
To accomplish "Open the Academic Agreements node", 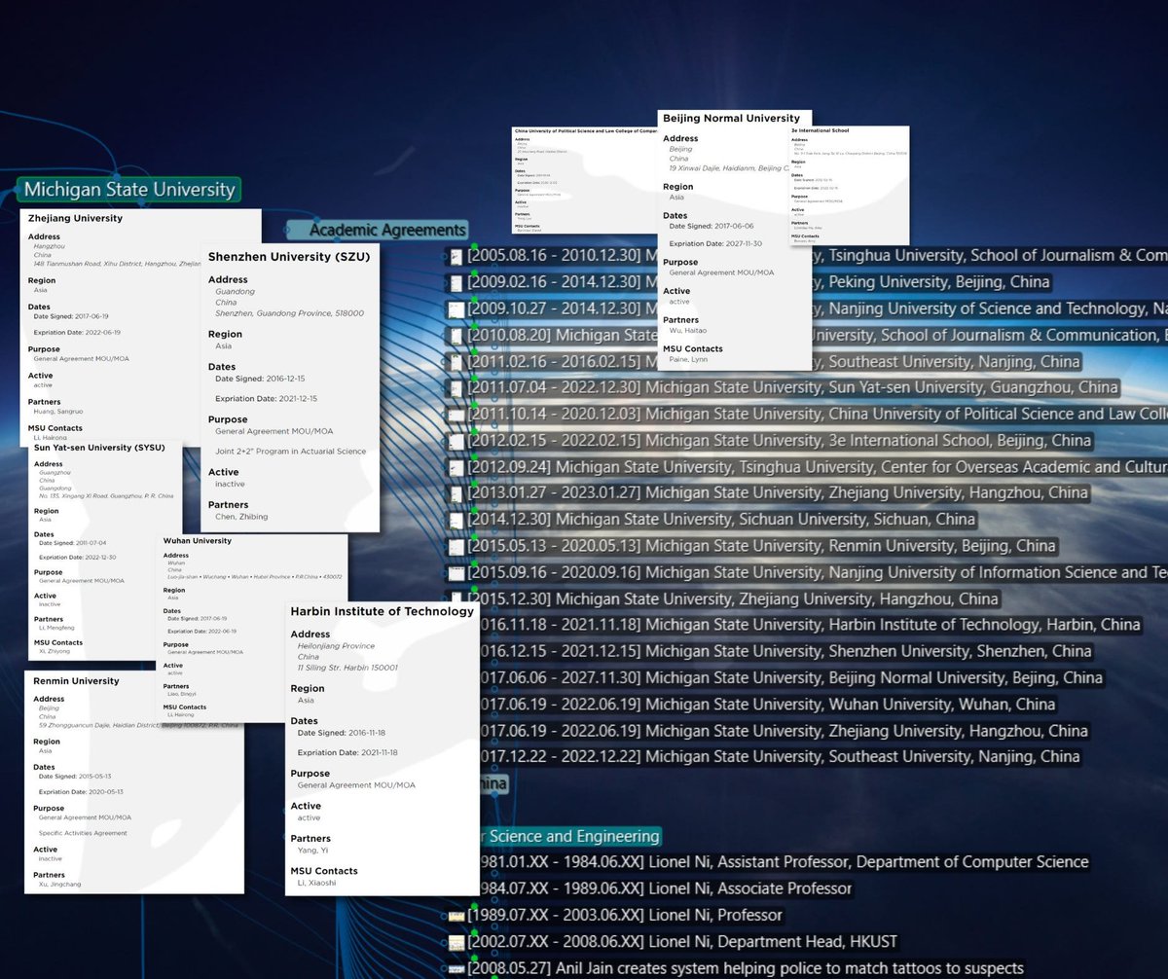I will (387, 231).
